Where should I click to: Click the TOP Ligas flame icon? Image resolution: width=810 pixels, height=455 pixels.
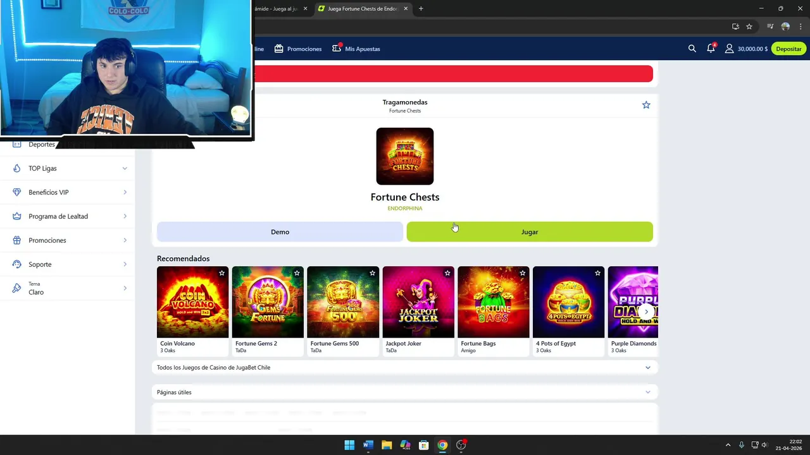pyautogui.click(x=16, y=168)
